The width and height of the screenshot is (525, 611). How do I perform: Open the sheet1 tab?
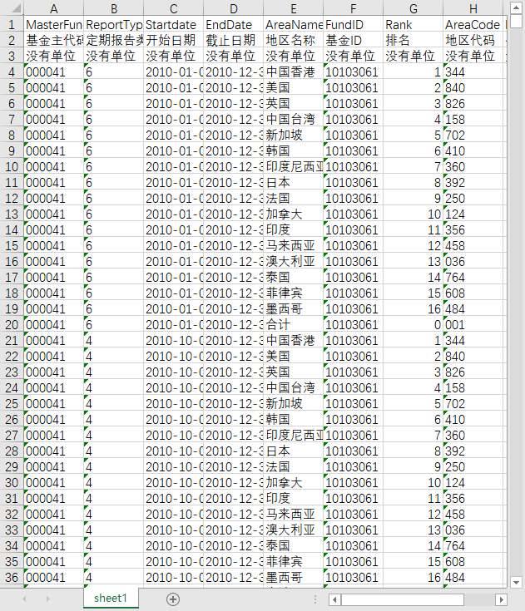[111, 599]
